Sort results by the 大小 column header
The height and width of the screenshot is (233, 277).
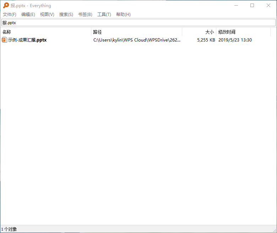coord(199,32)
